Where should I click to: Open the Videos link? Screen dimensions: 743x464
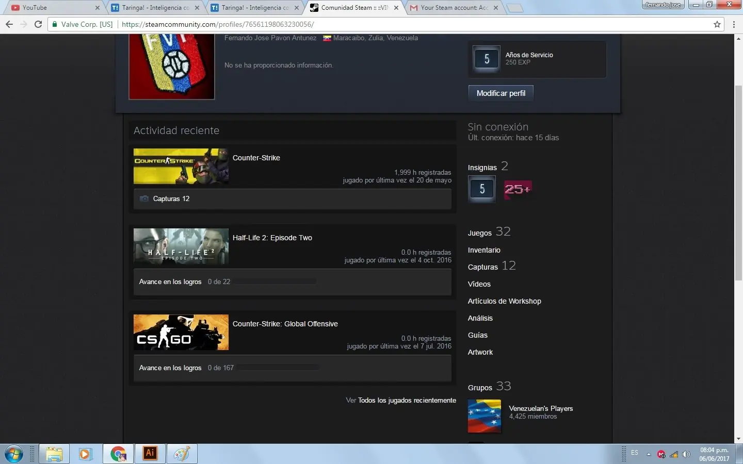click(479, 284)
